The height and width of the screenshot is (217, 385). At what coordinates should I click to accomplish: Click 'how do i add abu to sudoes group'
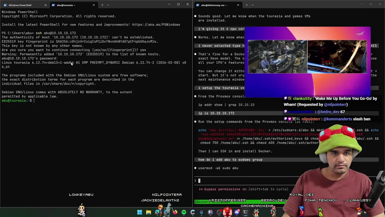230,160
